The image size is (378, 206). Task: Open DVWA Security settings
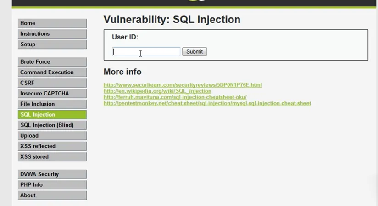52,174
